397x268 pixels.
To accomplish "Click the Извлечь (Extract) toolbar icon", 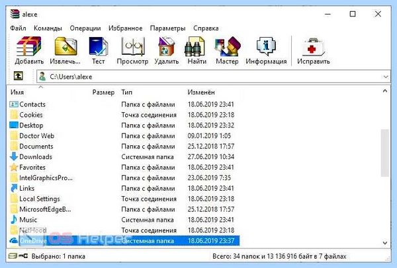I will [x=66, y=46].
